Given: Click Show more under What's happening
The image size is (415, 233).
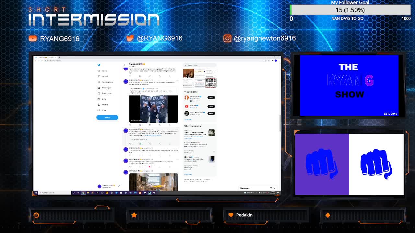Looking at the screenshot, I should tap(188, 174).
